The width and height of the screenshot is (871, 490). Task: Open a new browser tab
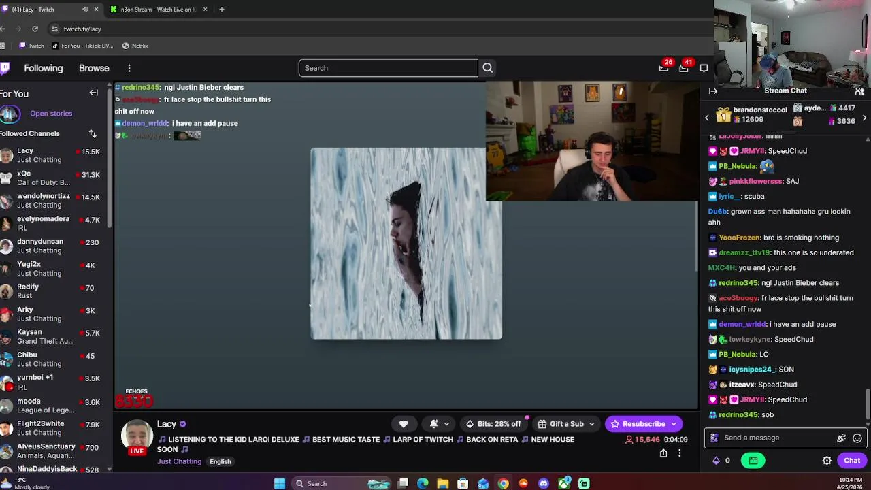[x=221, y=10]
